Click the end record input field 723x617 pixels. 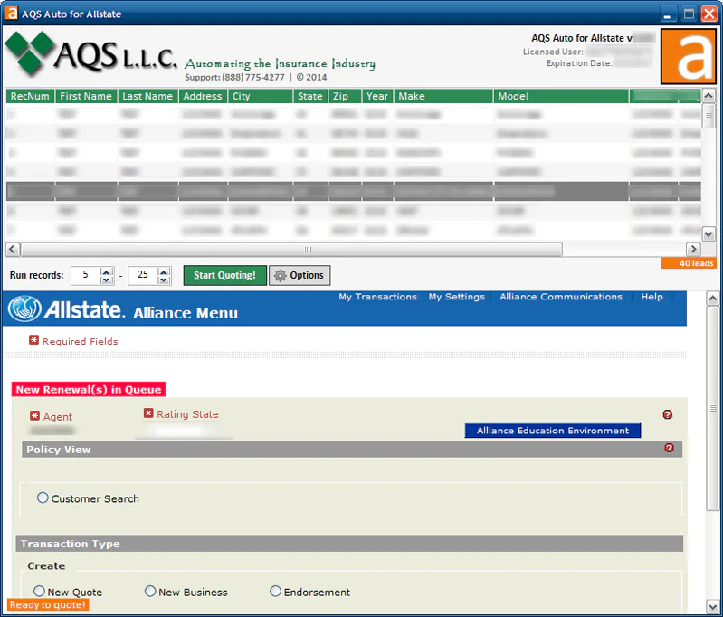(143, 275)
